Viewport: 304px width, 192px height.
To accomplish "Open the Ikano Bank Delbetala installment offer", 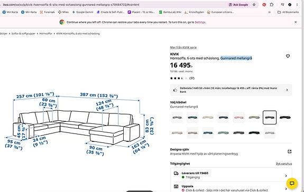I will tap(231, 90).
